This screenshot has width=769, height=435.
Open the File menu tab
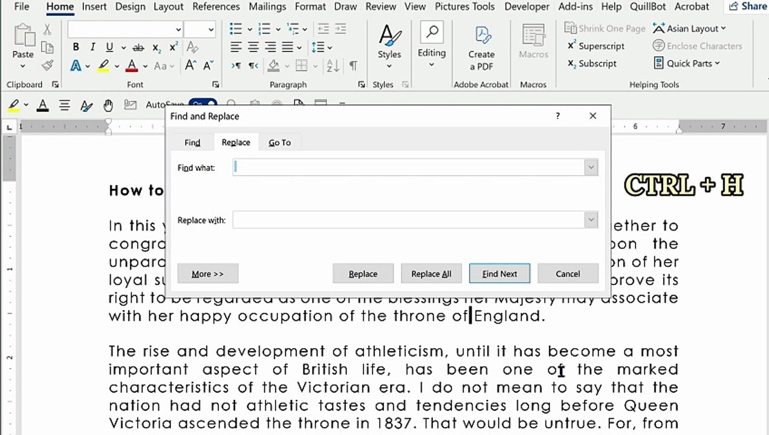point(21,7)
